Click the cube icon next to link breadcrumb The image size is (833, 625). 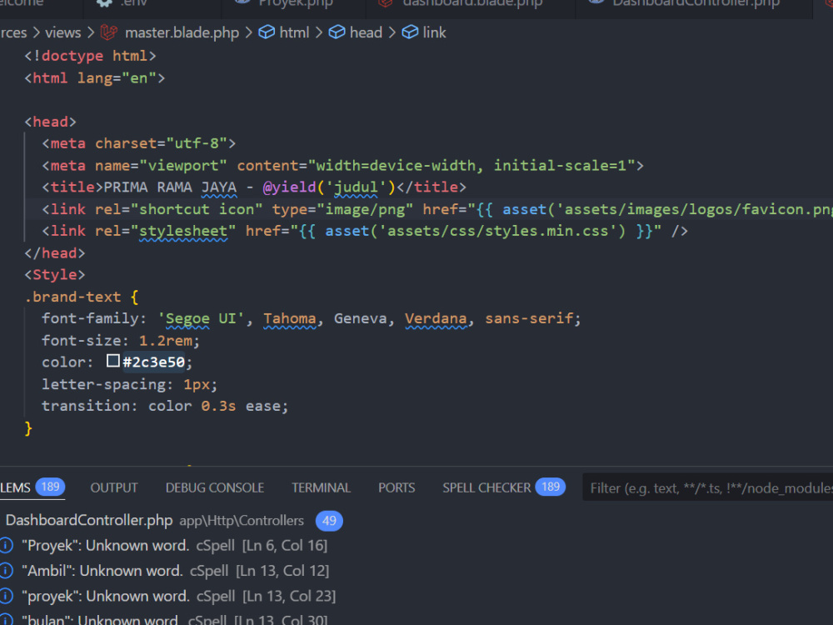pos(410,32)
